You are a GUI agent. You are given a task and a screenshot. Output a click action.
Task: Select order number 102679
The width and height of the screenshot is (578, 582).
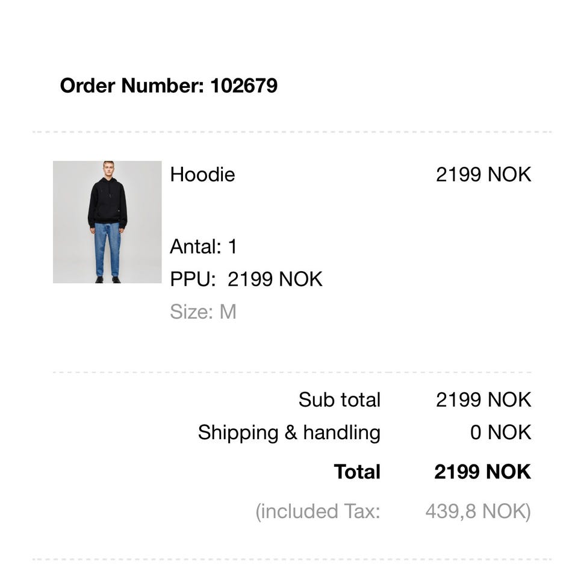coord(244,86)
